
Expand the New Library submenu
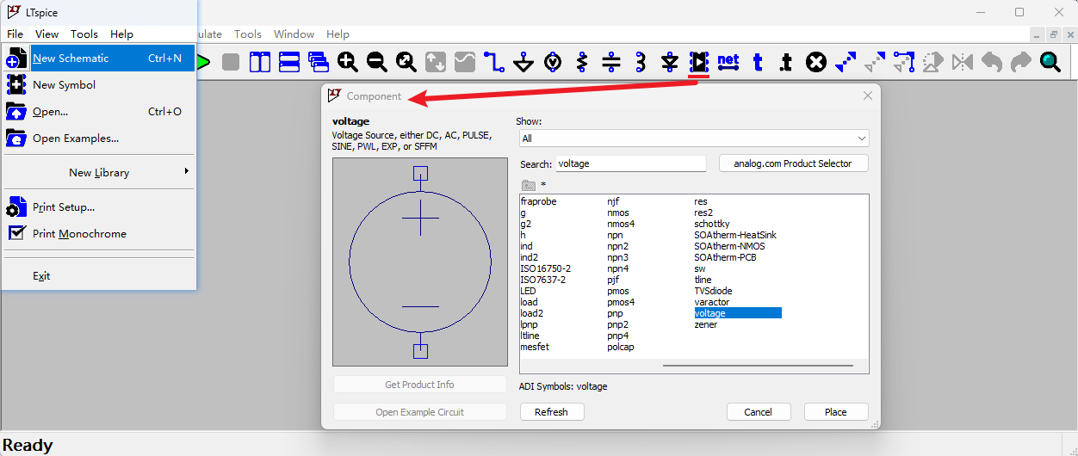98,172
